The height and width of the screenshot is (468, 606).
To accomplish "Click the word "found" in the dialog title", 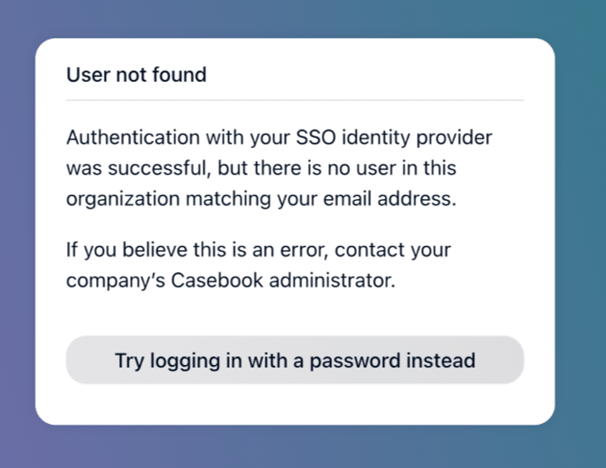I will point(180,75).
